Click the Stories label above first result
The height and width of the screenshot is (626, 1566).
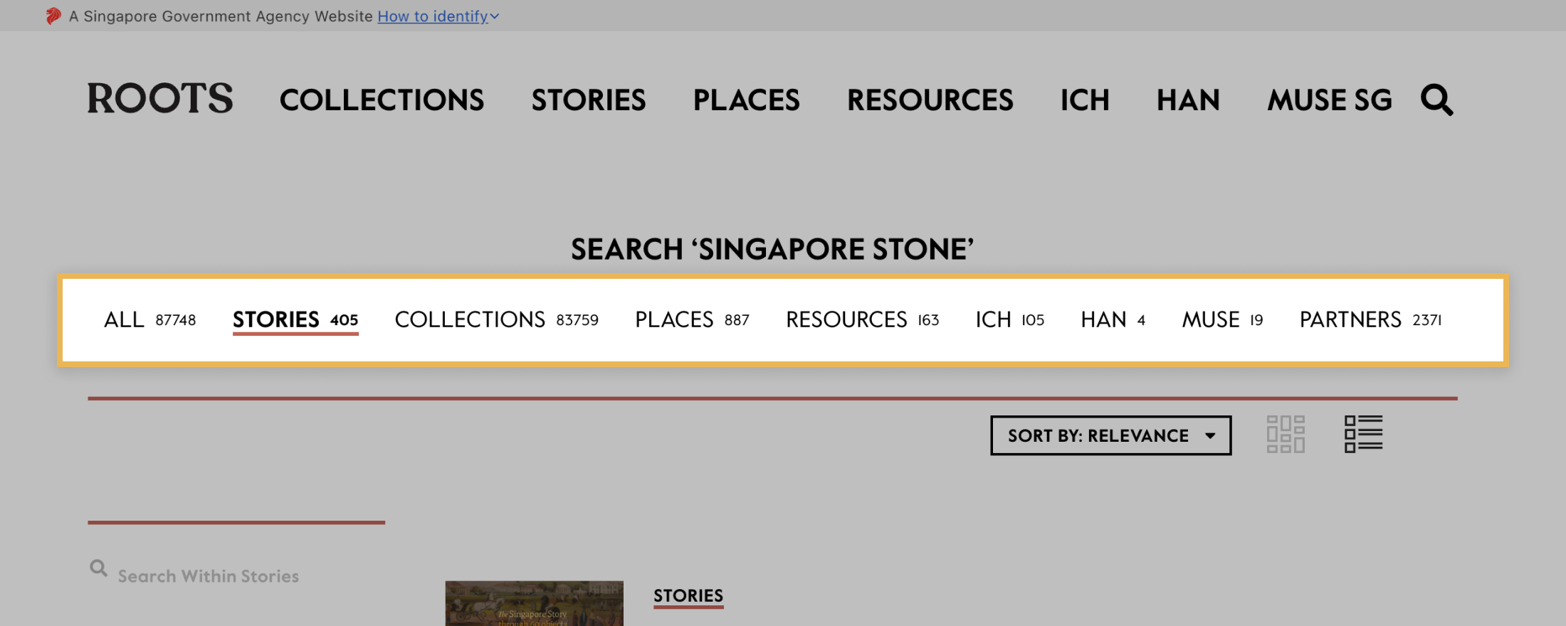[688, 596]
